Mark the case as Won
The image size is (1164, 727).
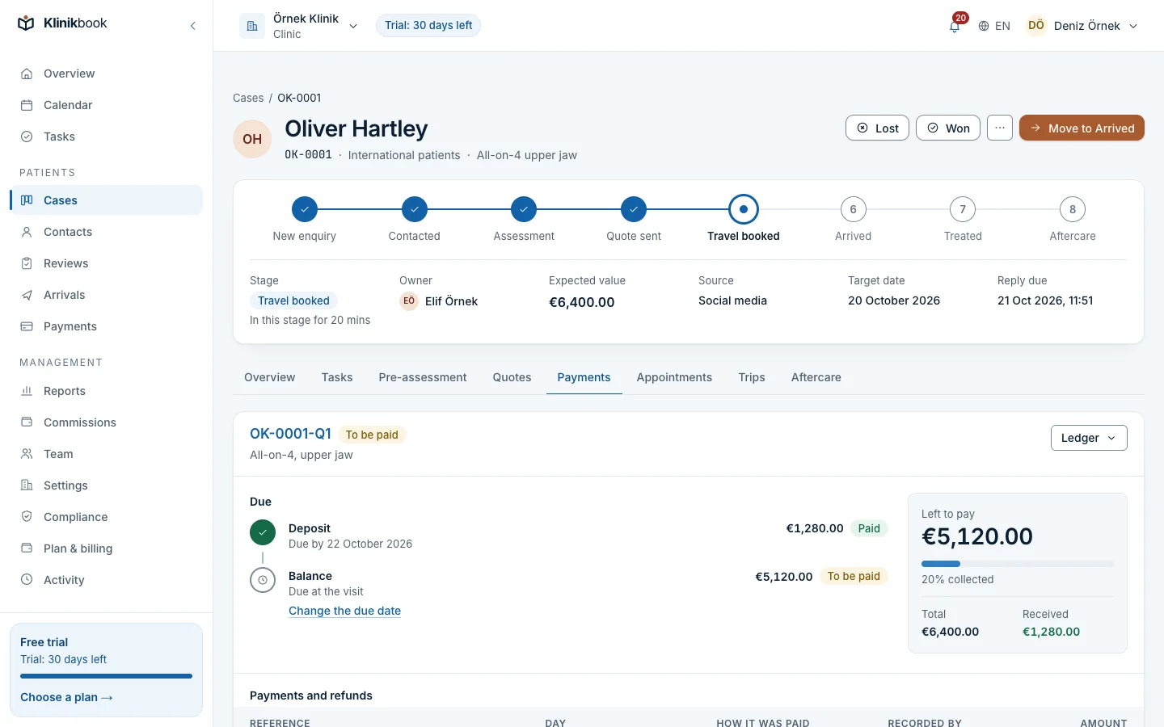click(x=948, y=128)
